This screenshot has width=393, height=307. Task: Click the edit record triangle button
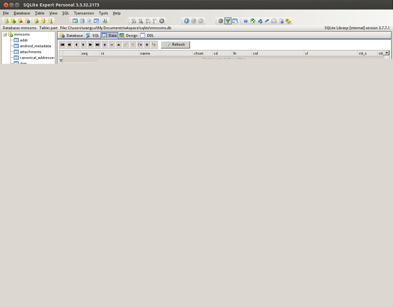point(119,45)
